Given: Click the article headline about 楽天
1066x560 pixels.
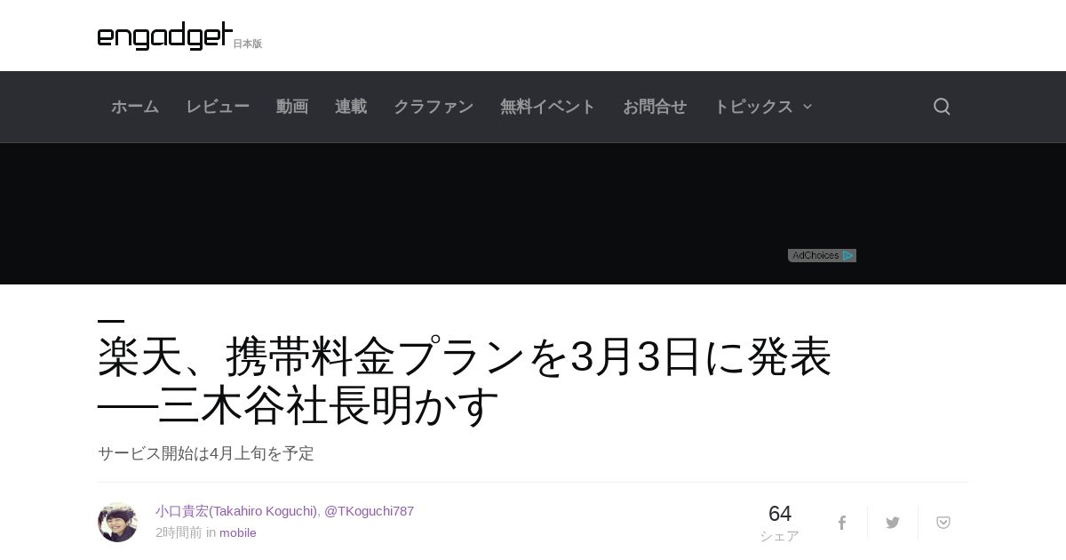Looking at the screenshot, I should coord(465,381).
